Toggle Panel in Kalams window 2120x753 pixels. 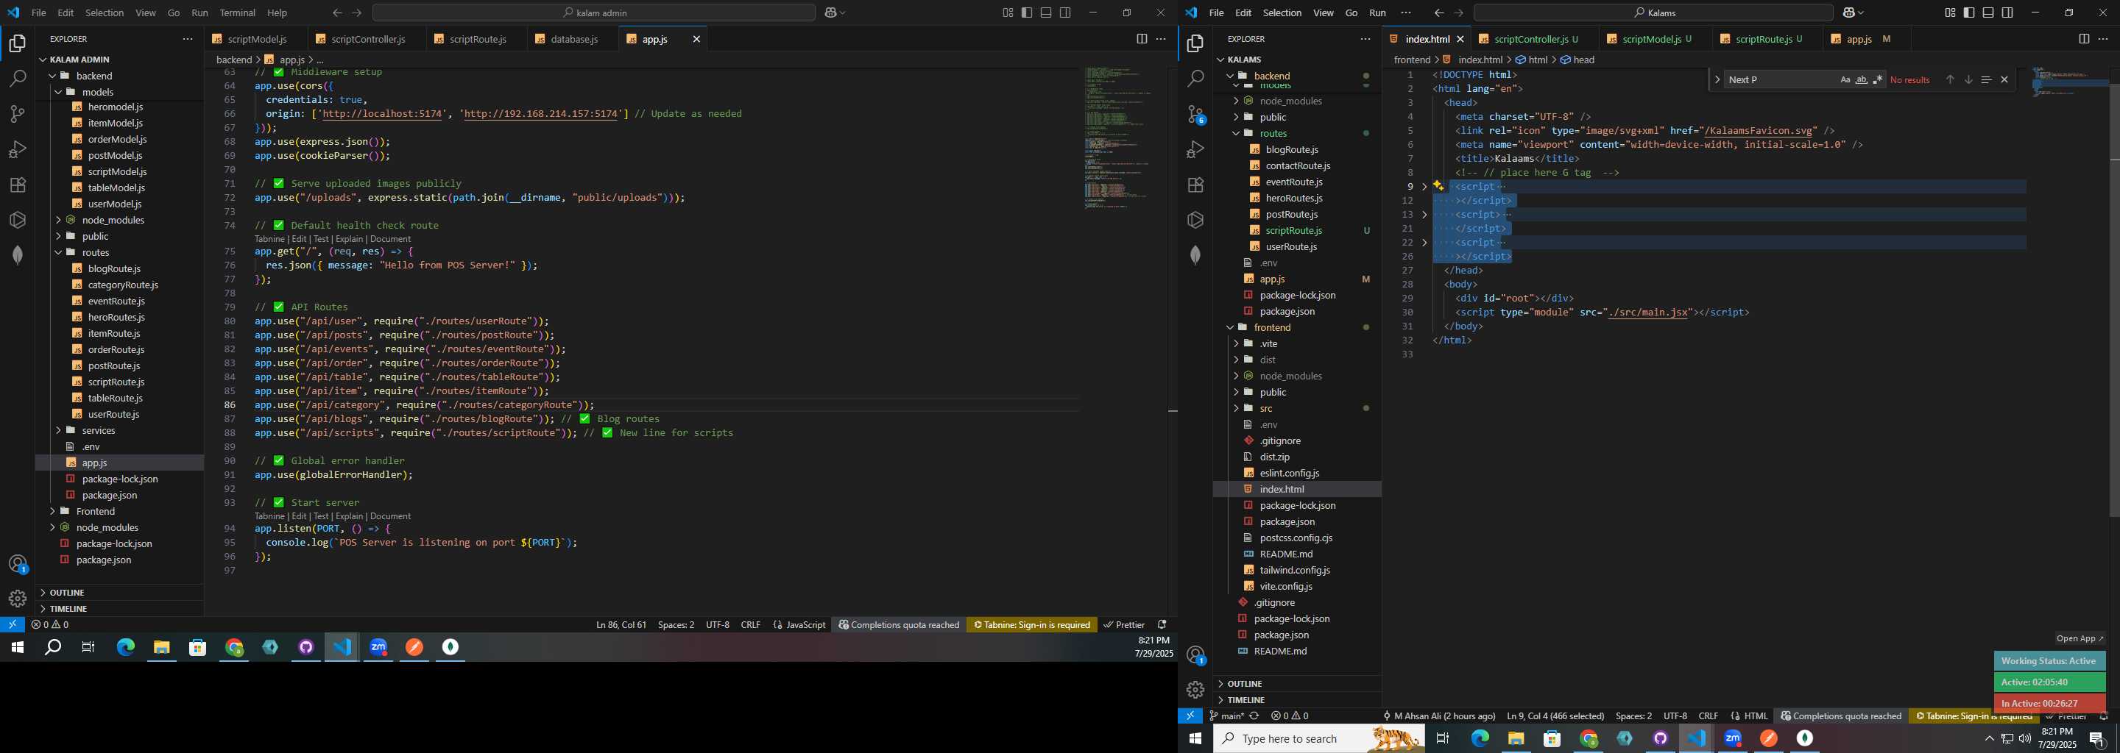click(1988, 13)
